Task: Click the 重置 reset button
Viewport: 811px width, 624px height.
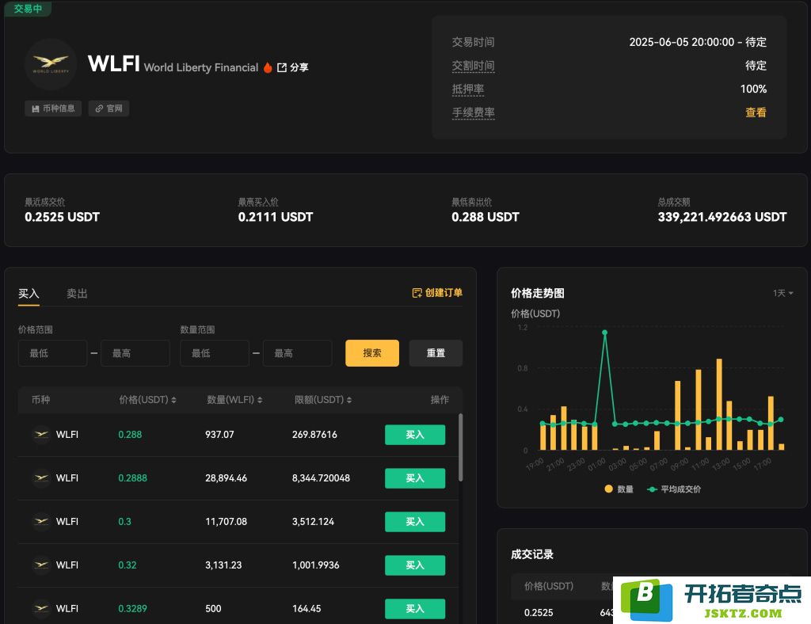Action: pyautogui.click(x=436, y=353)
